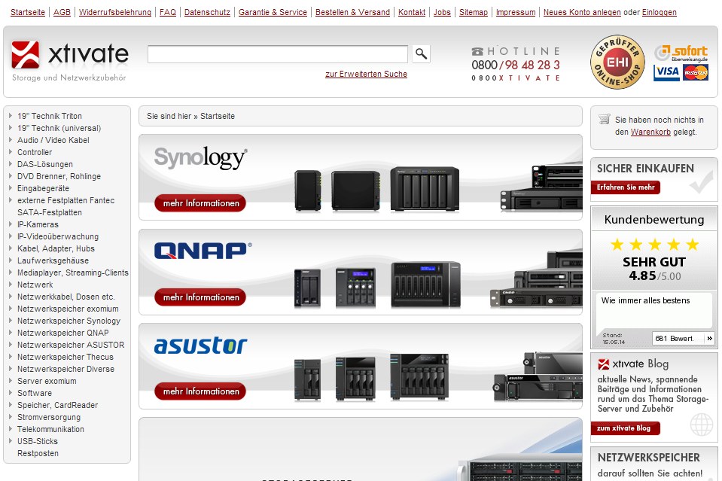Click Einloggen link

660,13
